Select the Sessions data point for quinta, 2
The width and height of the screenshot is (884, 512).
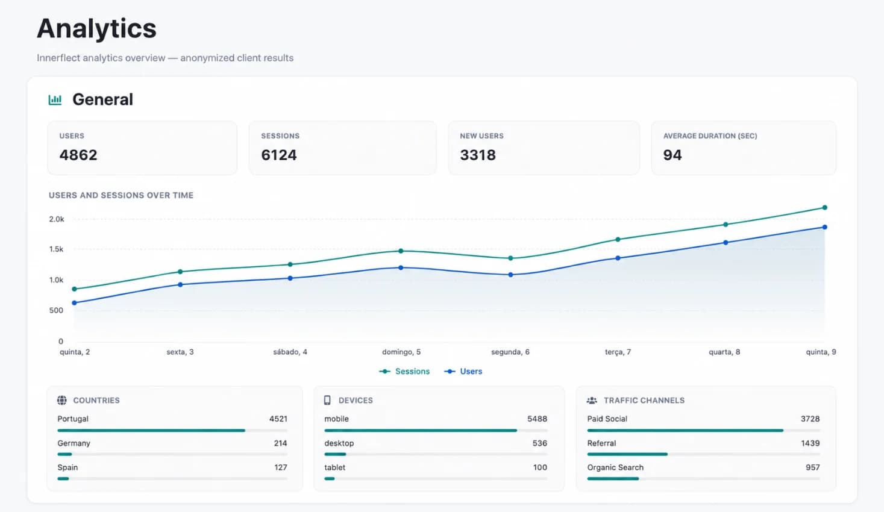[74, 289]
